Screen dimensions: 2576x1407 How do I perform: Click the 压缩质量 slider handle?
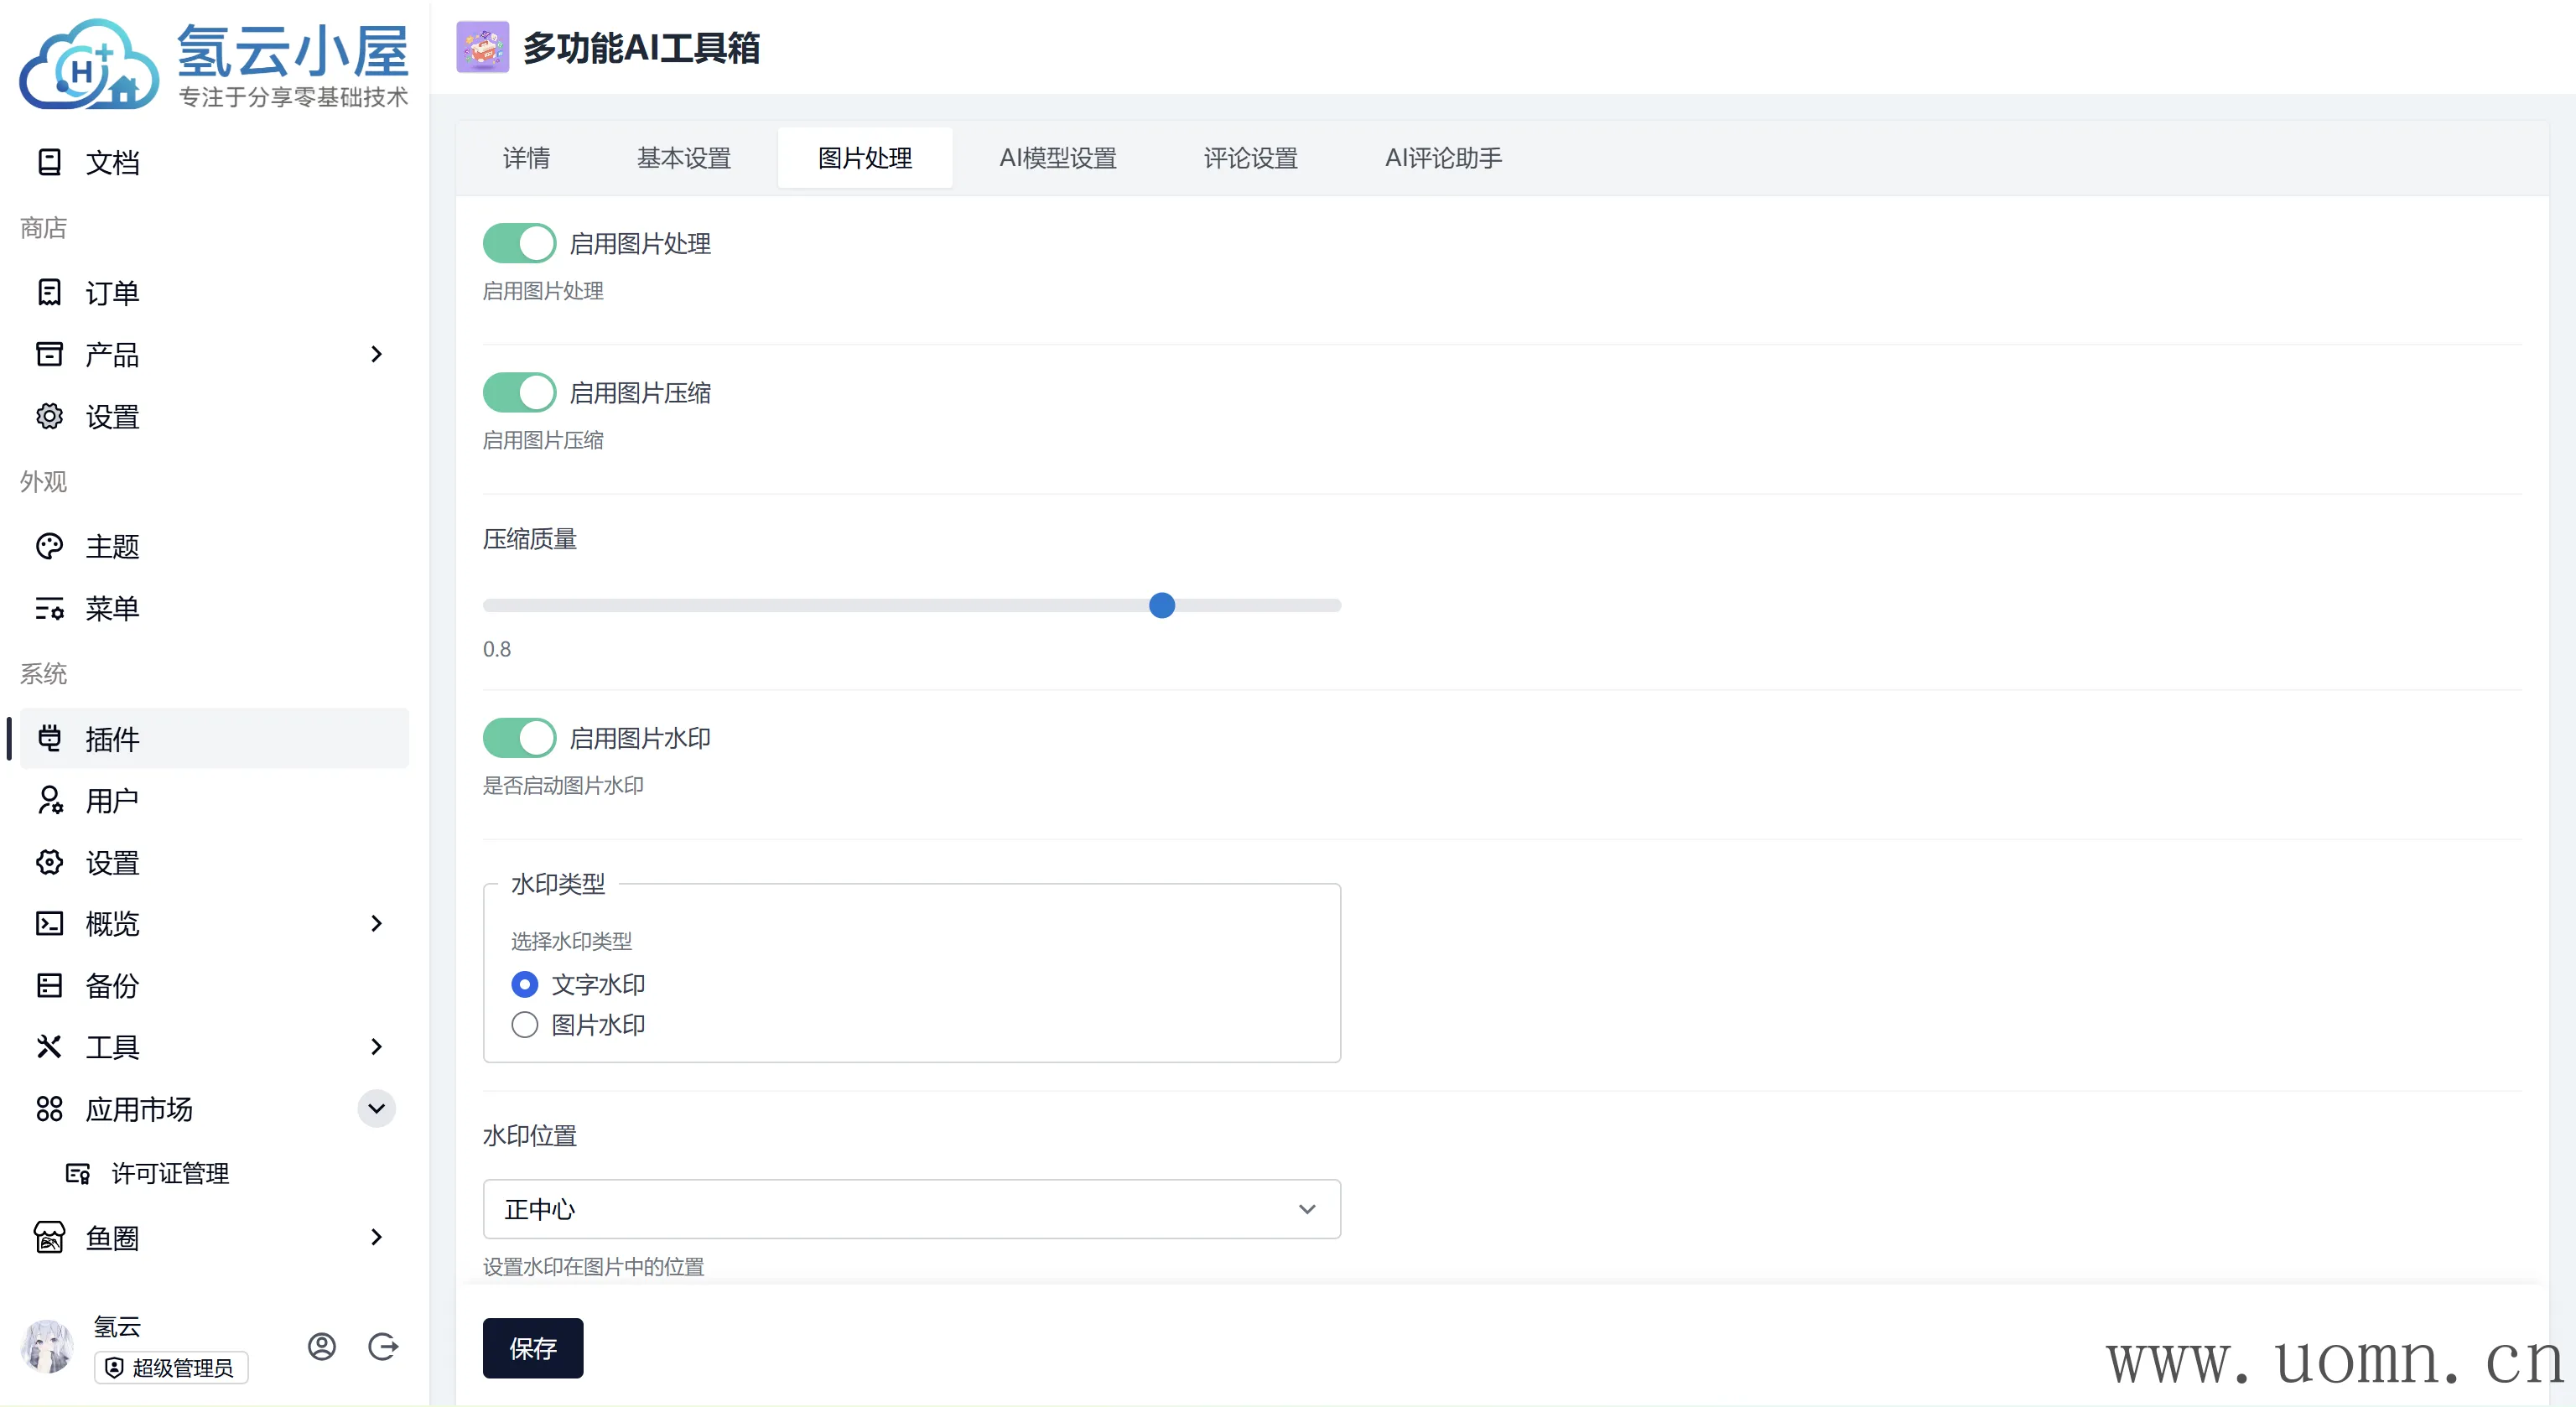coord(1161,605)
